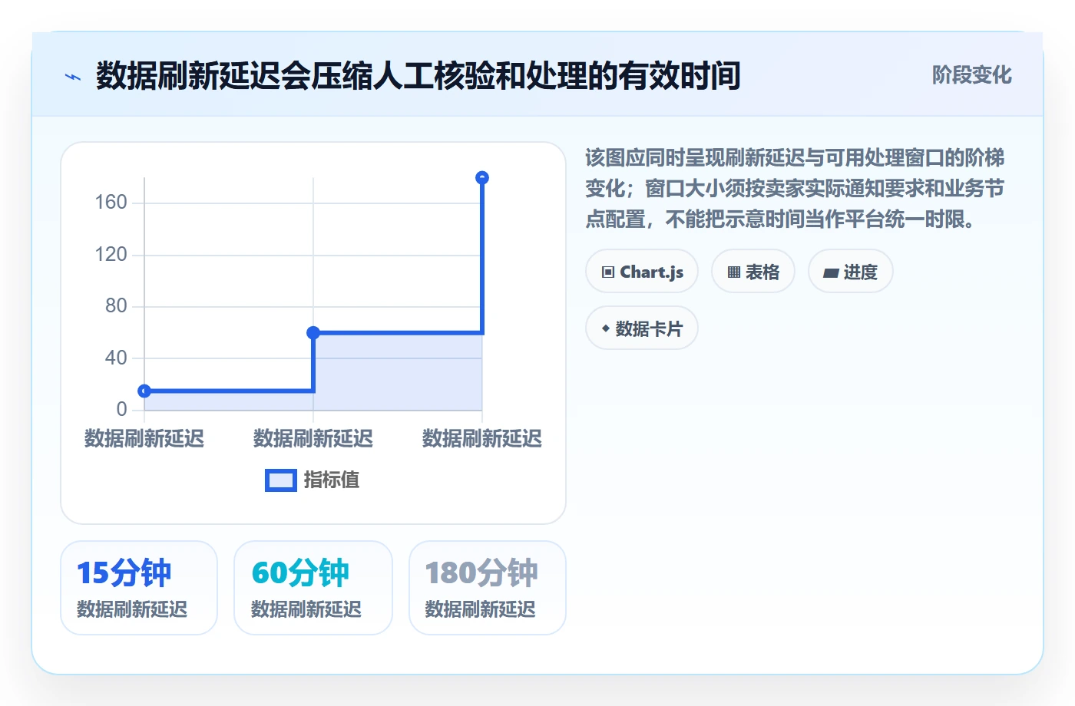Click the diamond icon on 数据卡片 tag
The height and width of the screenshot is (706, 1075).
point(606,328)
